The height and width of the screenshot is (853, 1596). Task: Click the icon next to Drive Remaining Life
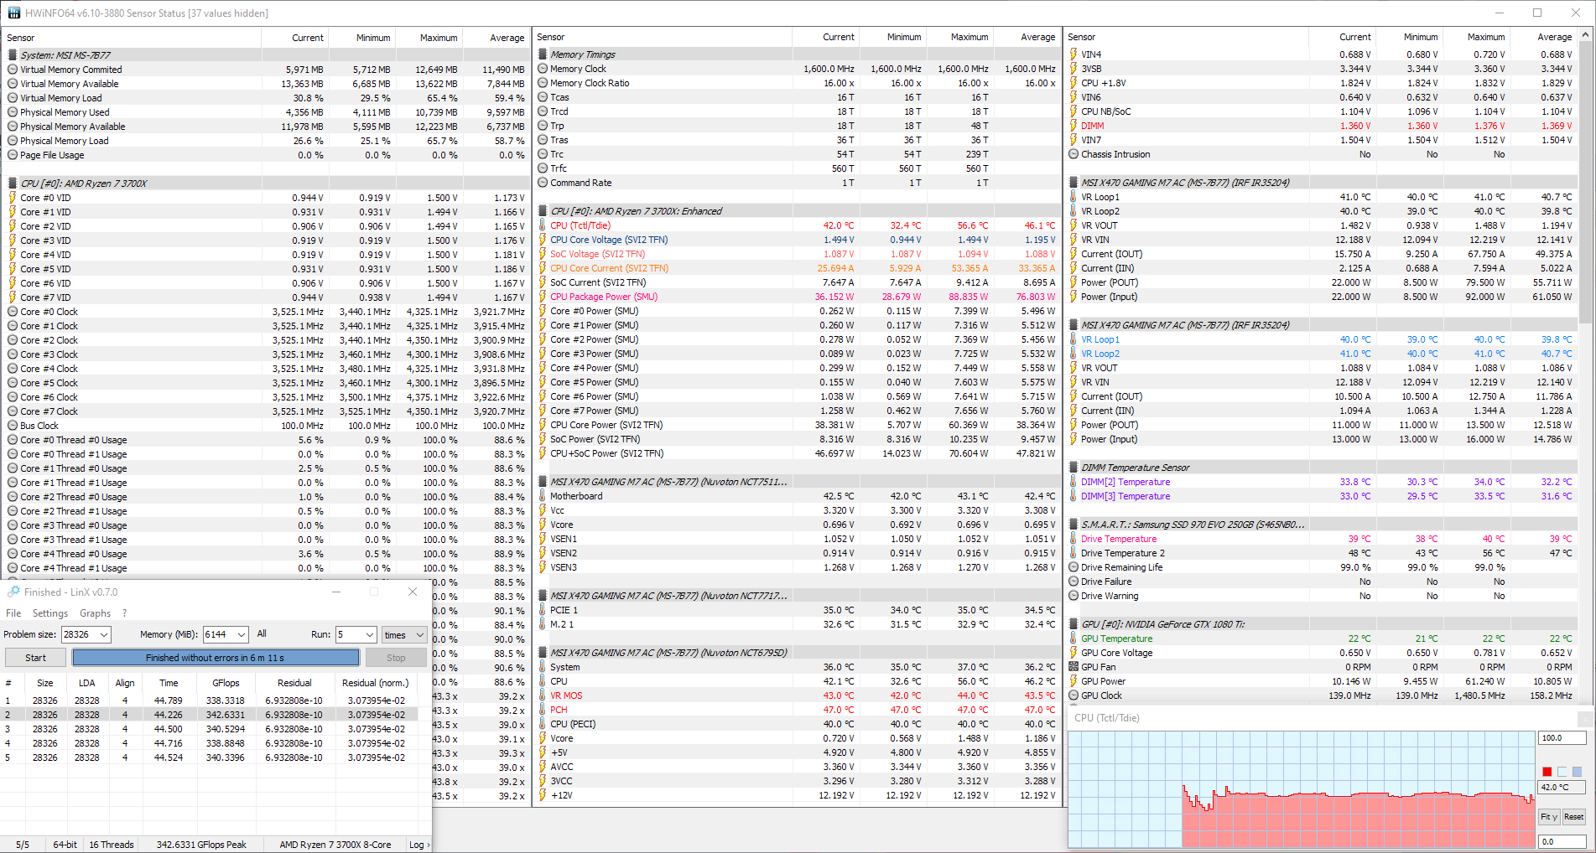click(1074, 567)
